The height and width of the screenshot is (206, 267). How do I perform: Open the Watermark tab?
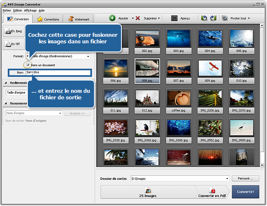pos(79,19)
